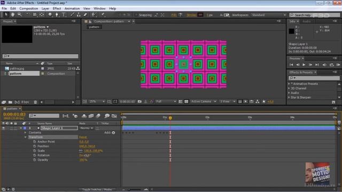Expand the Blur & Sharpen category
342x192 pixels.
pos(289,97)
